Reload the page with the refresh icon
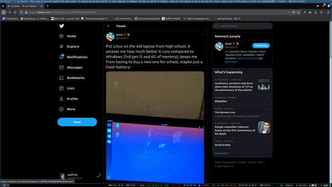The image size is (332, 187). click(15, 12)
